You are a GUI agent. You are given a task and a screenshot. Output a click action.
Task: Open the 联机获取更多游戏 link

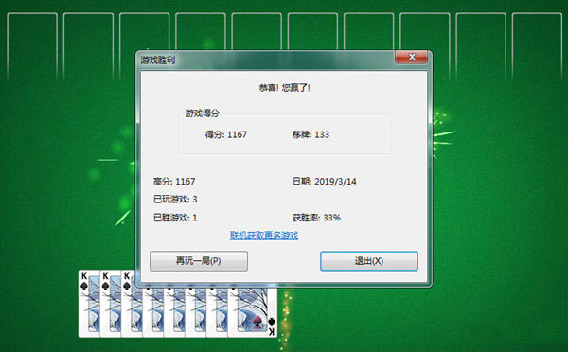click(264, 236)
